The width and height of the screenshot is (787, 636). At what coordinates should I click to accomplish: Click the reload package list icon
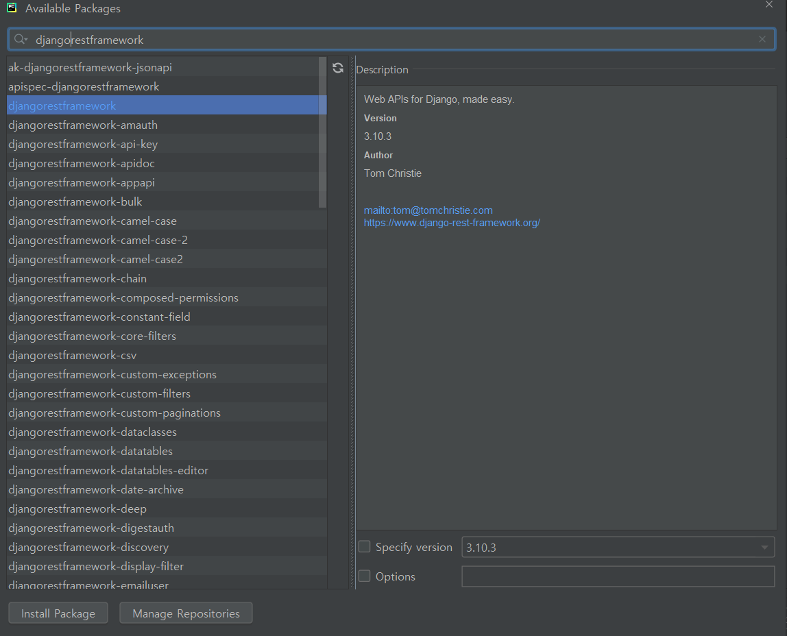(x=338, y=68)
